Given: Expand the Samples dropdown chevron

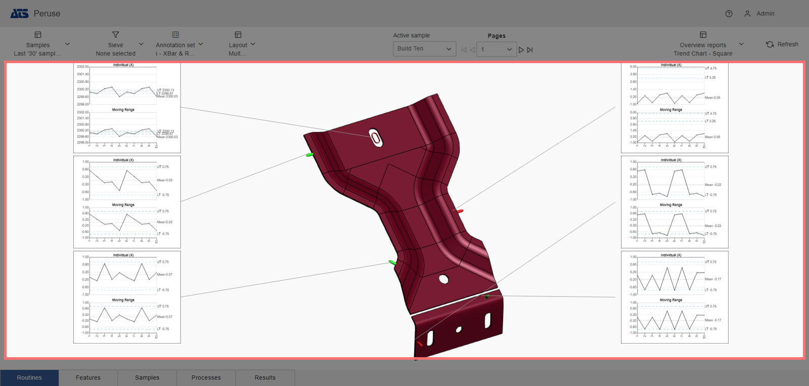Looking at the screenshot, I should 68,44.
